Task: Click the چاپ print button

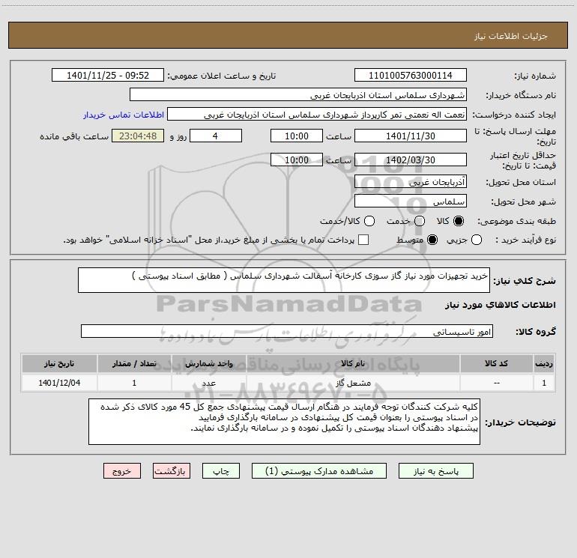Action: (x=221, y=471)
